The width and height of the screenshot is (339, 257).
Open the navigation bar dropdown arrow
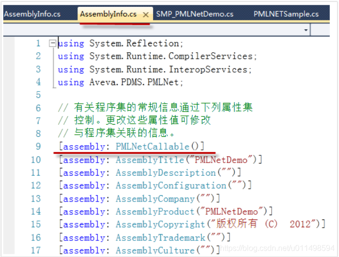[306, 30]
